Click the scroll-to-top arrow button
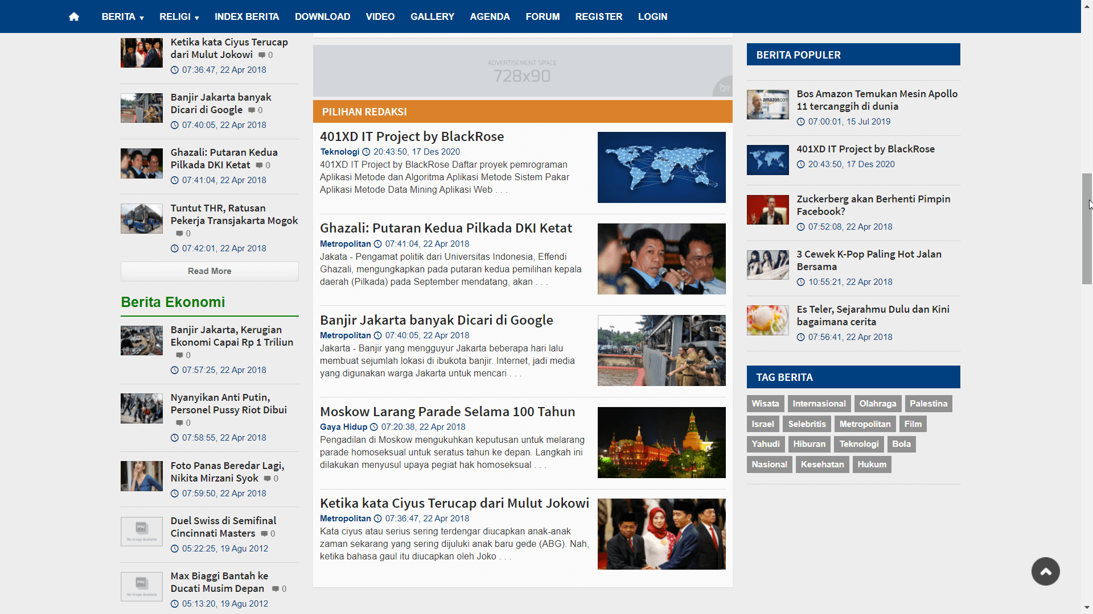This screenshot has width=1093, height=614. [1045, 571]
